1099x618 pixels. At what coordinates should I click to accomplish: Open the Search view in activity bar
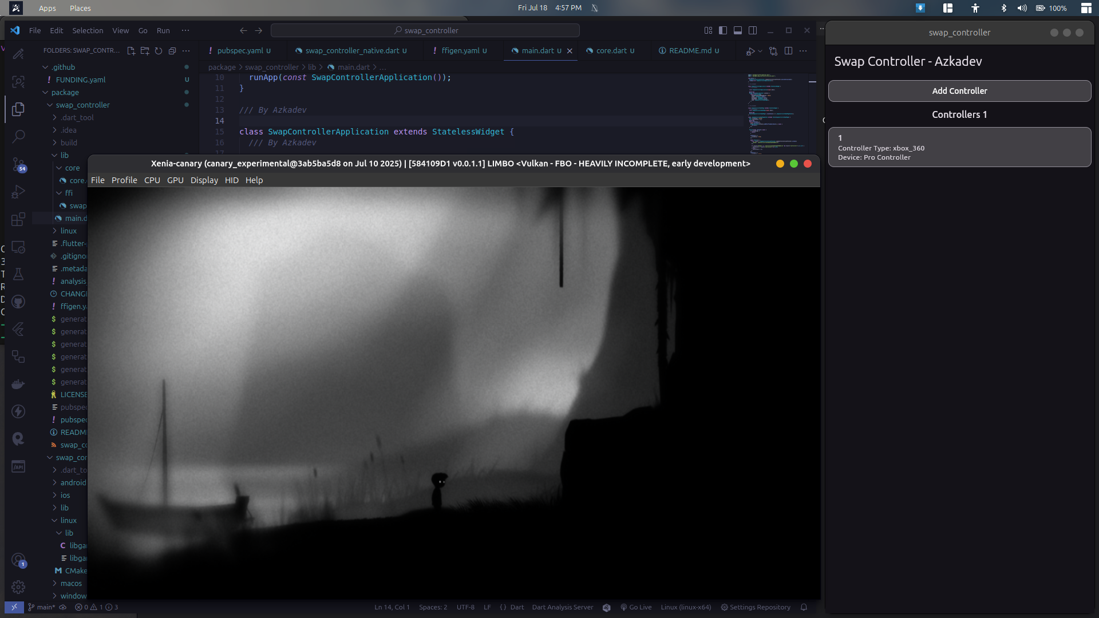(18, 136)
